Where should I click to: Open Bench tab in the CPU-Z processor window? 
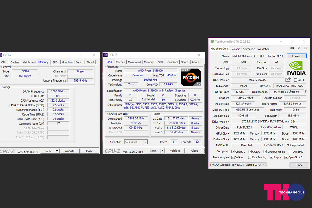click(x=185, y=62)
